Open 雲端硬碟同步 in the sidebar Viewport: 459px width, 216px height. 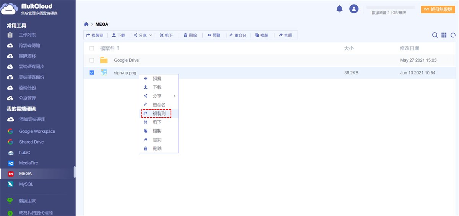pos(31,66)
